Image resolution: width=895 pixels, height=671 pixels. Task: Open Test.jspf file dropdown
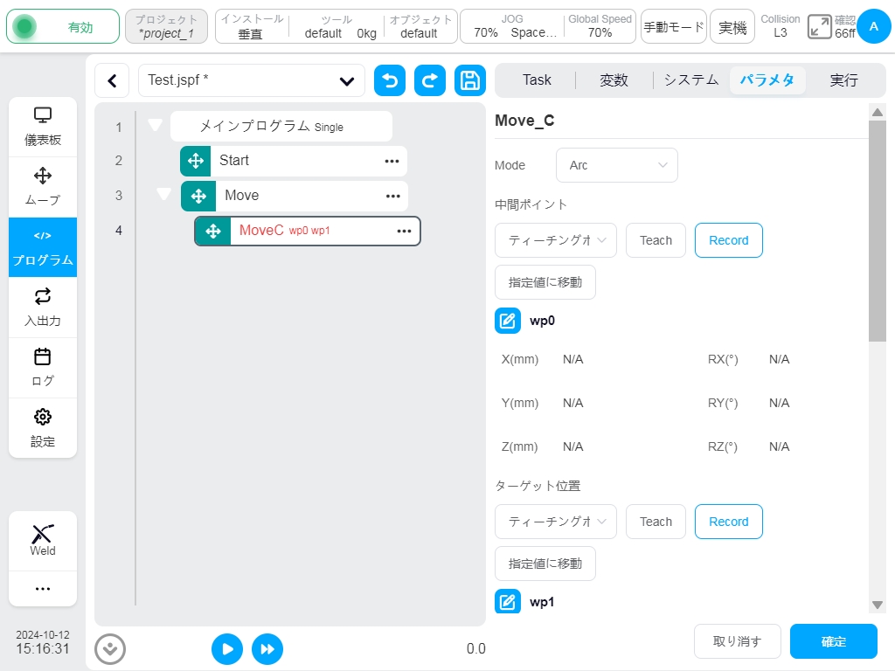[252, 80]
